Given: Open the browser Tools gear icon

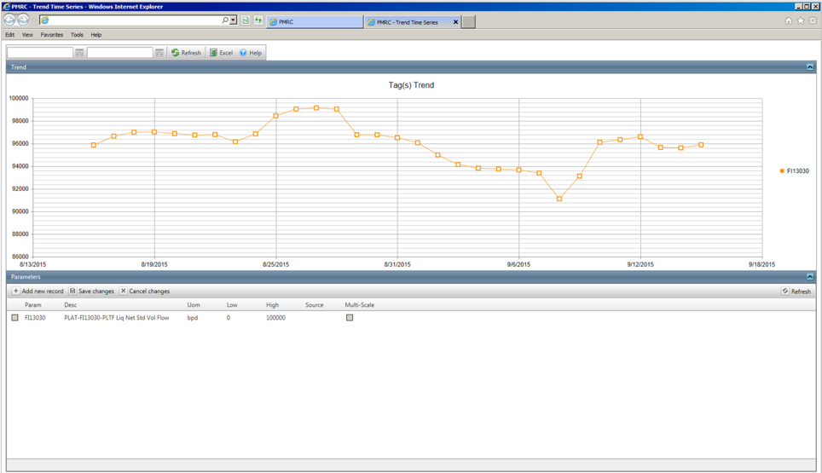Looking at the screenshot, I should click(x=813, y=21).
